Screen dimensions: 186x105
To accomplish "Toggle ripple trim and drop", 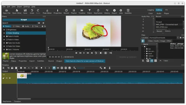I will [62, 68].
